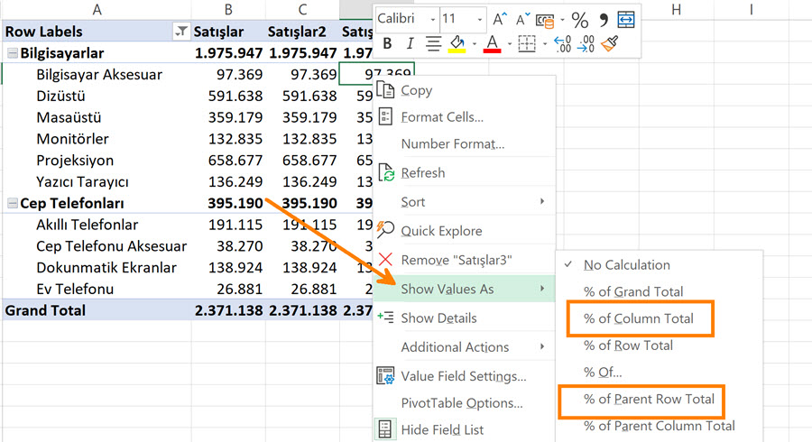Open the Show Values As submenu
Screen dimensions: 812x442
(x=464, y=289)
